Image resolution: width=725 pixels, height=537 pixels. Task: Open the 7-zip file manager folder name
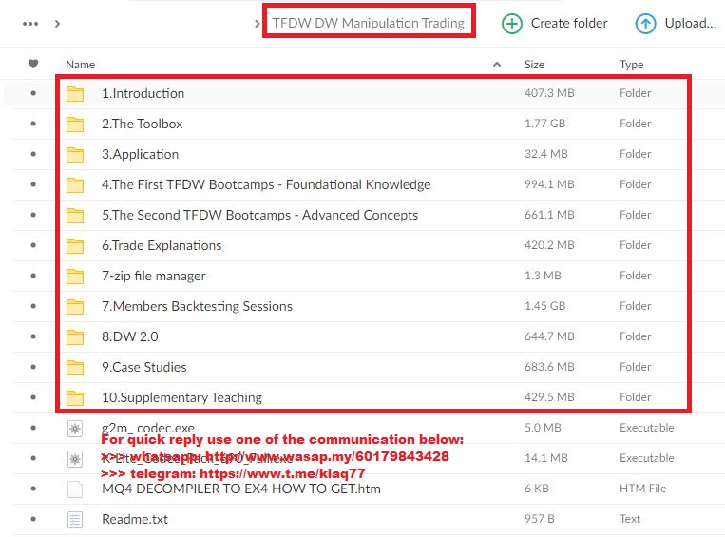[x=154, y=277]
